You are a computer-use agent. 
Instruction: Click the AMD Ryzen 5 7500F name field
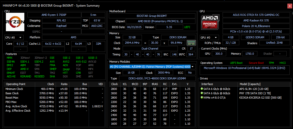point(54,15)
